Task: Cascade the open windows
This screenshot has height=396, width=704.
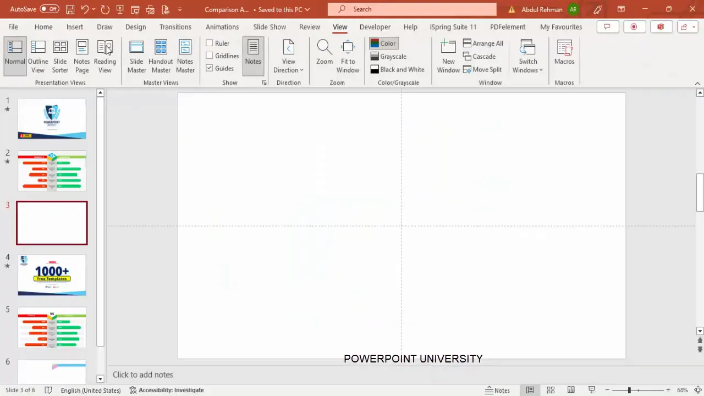Action: tap(479, 57)
